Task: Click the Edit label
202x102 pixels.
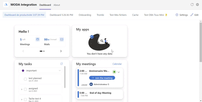Action: pos(196,15)
